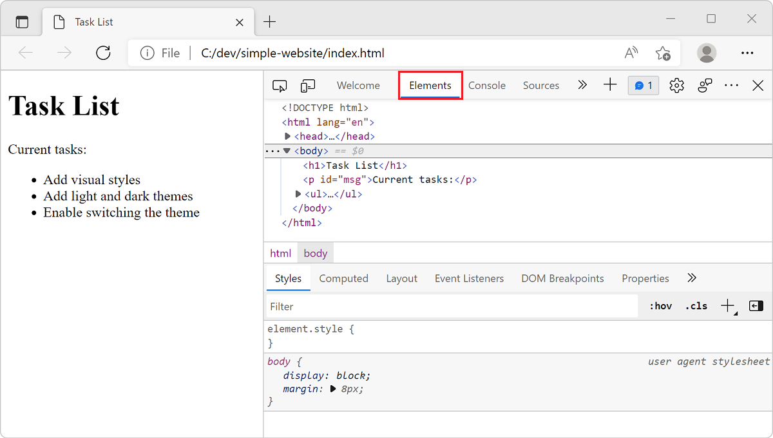773x438 pixels.
Task: Expand the head element node
Action: pyautogui.click(x=288, y=137)
